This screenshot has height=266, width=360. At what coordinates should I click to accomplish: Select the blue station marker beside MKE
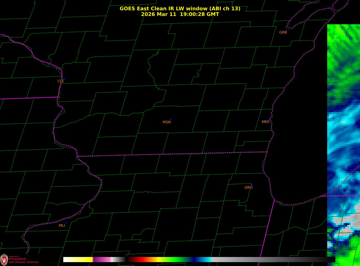coord(269,119)
